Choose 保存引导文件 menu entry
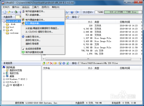The height and width of the screenshot is (106, 144). 43,40
